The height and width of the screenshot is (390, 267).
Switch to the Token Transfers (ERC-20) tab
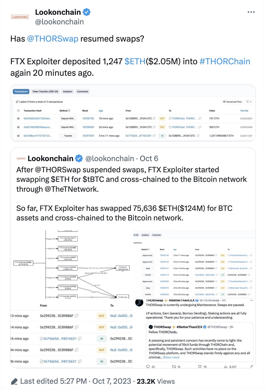[45, 91]
